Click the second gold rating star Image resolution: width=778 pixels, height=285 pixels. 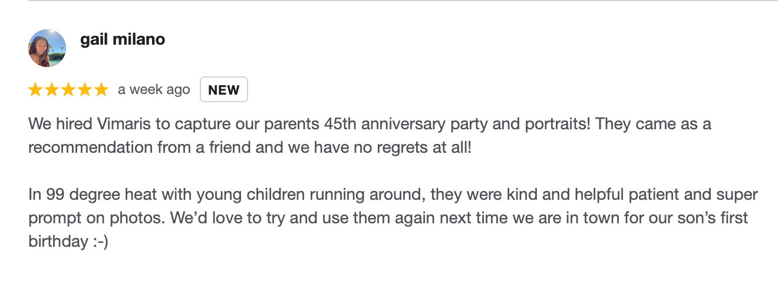coord(52,90)
